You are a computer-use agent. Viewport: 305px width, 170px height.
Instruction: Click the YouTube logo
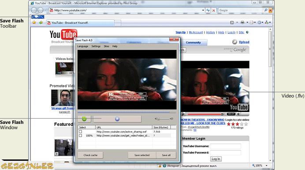63,35
